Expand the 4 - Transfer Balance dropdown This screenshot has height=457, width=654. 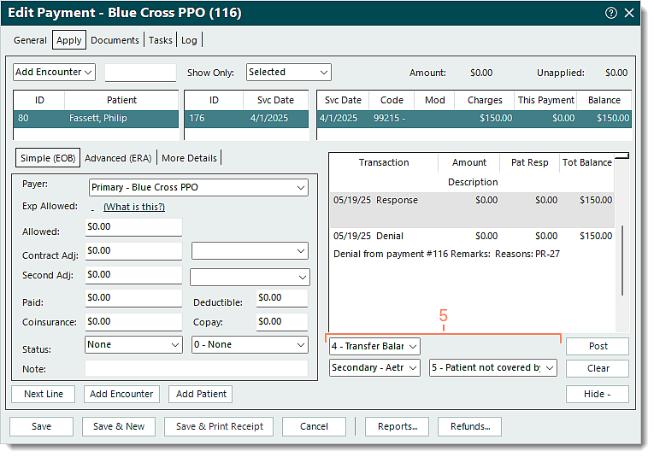click(374, 347)
